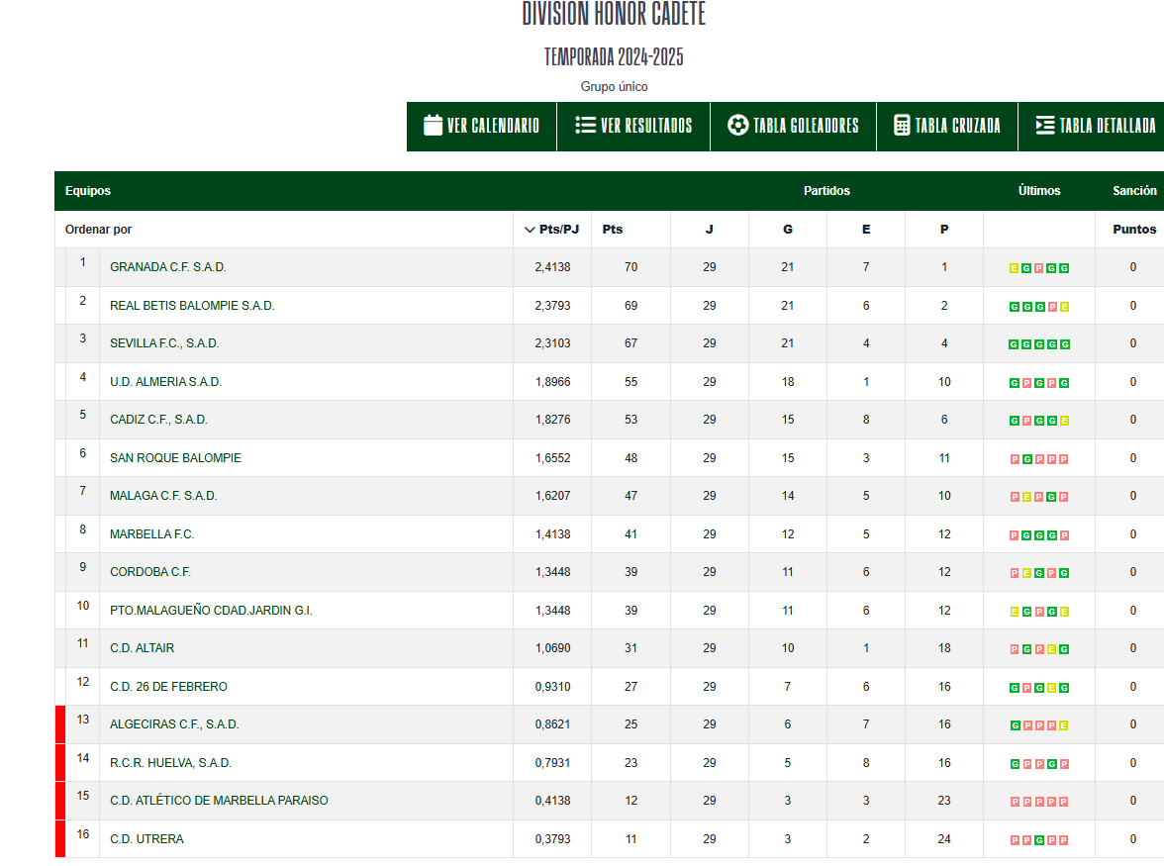Sort table by Pts column
This screenshot has width=1164, height=866.
tap(613, 230)
